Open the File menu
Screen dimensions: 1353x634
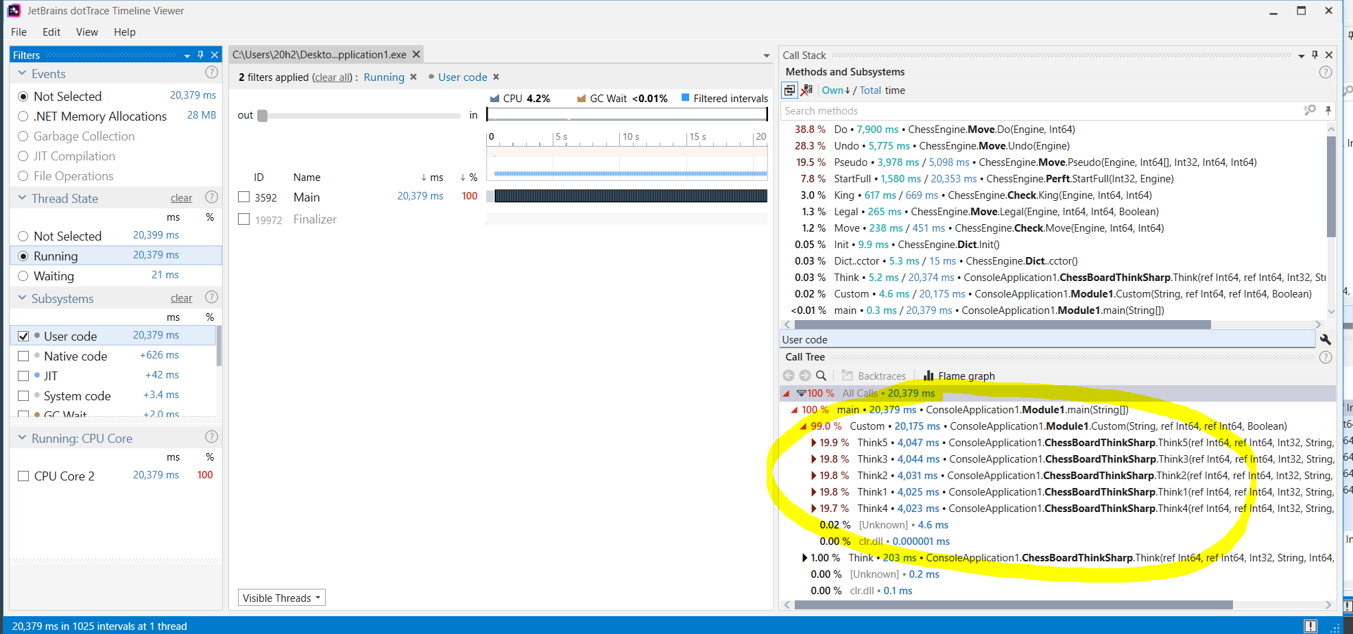pos(19,32)
